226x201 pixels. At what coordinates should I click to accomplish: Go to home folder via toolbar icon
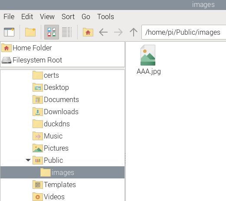(x=88, y=32)
